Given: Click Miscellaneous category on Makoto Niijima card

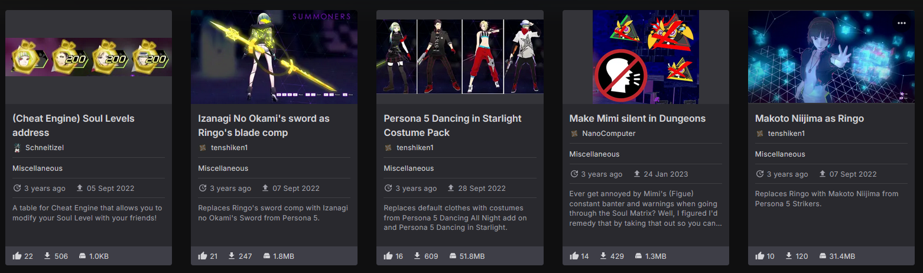Looking at the screenshot, I should tap(779, 154).
